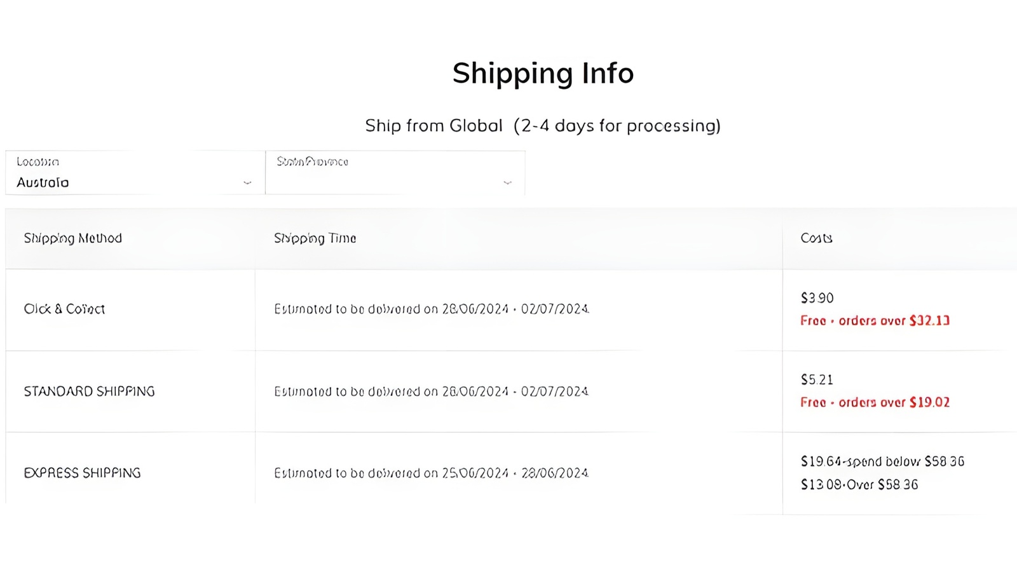Click the Ship from Global text
Image resolution: width=1017 pixels, height=572 pixels.
[433, 125]
